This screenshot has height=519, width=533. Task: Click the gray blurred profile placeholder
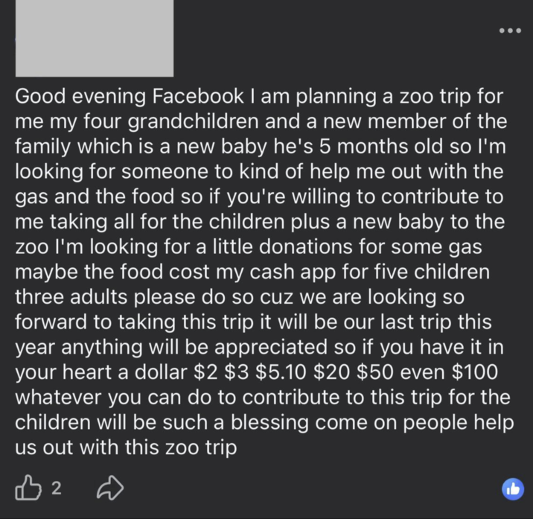click(94, 37)
